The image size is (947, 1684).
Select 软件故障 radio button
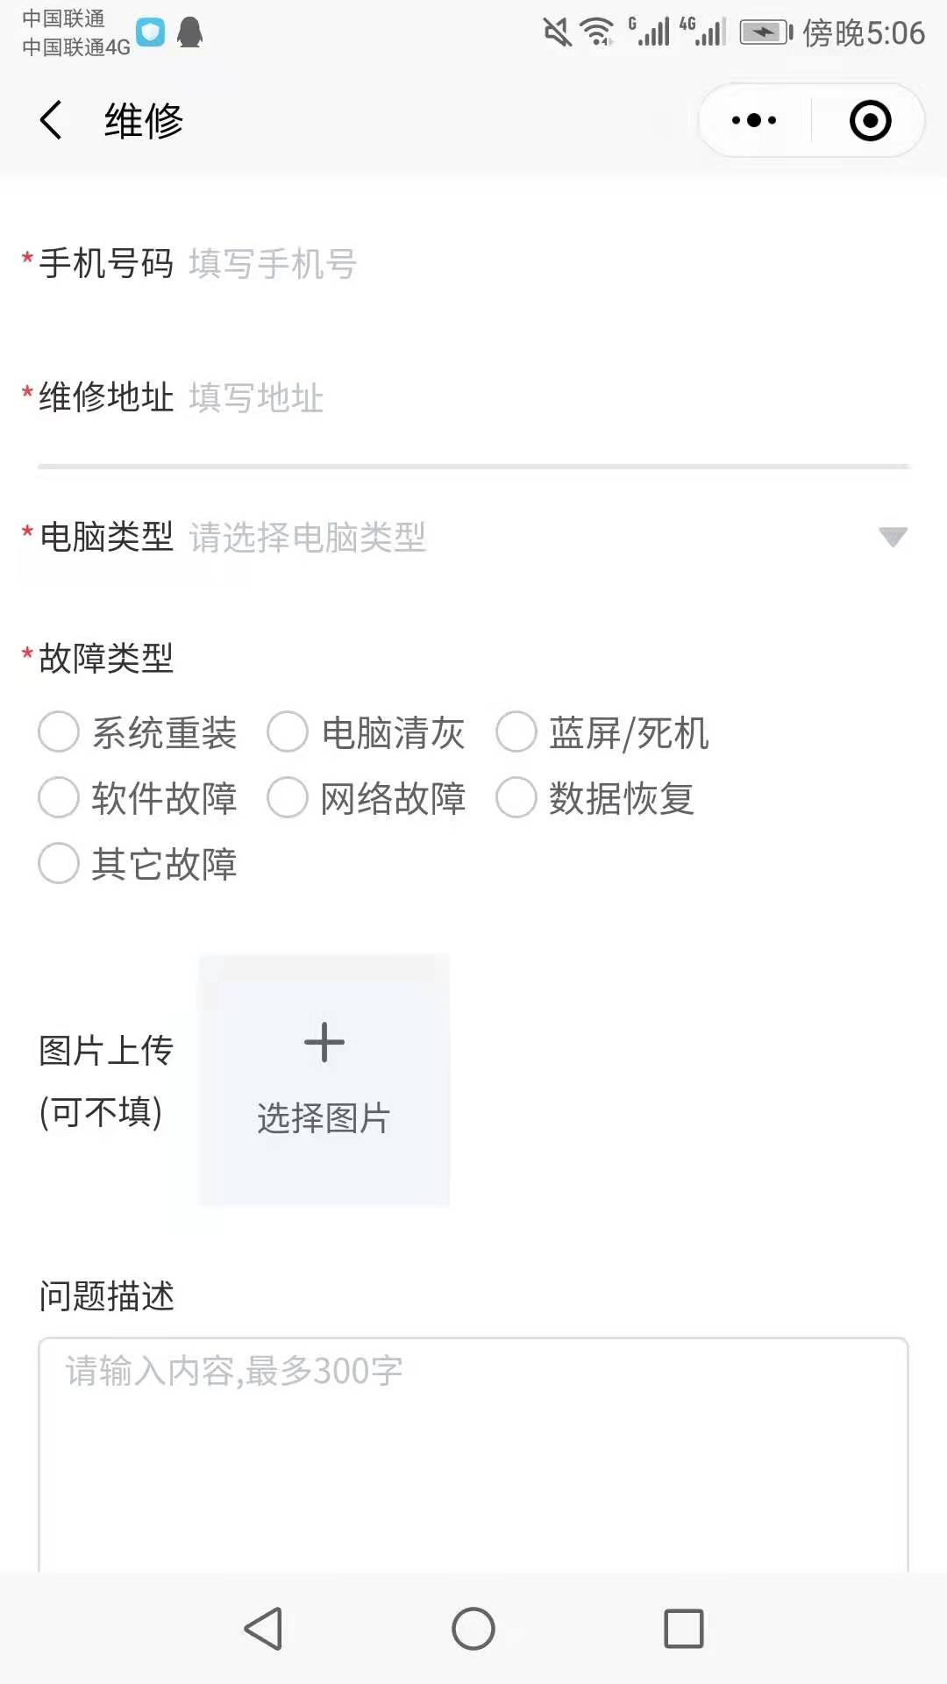click(59, 797)
